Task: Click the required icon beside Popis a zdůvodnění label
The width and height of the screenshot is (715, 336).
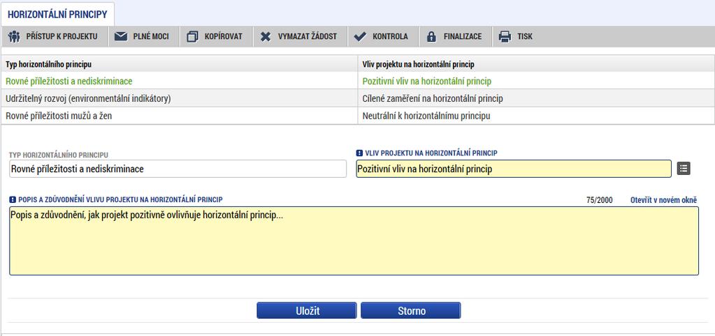Action: click(13, 199)
